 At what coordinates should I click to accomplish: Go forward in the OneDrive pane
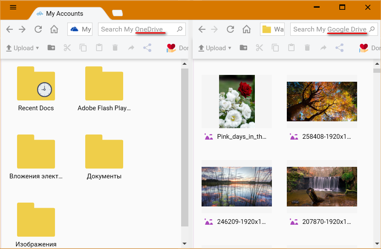pos(22,29)
